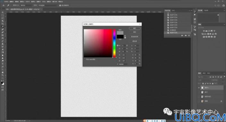This screenshot has height=122, width=226.
Task: Open the Sample layers dropdown in the options bar
Action: tap(48, 5)
